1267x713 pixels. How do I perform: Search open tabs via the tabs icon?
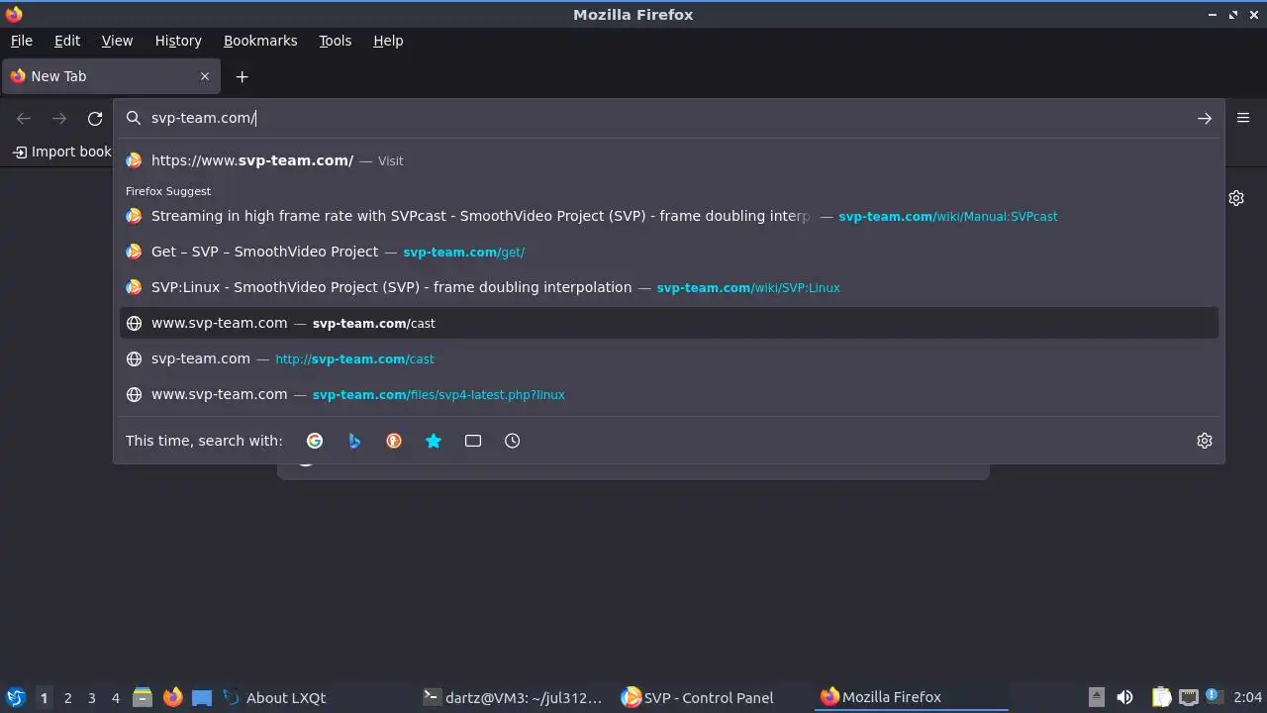pyautogui.click(x=473, y=441)
